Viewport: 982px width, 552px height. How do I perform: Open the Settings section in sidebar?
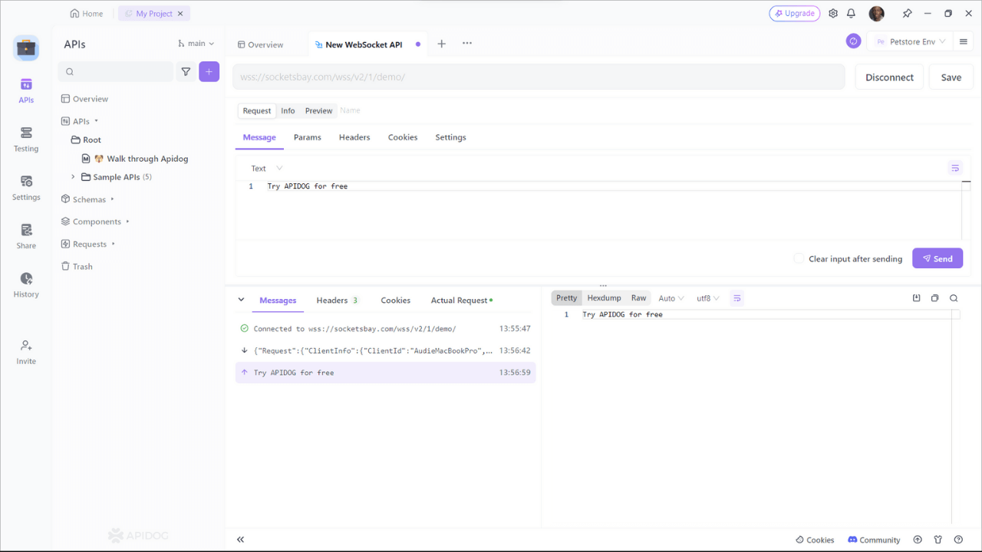(x=26, y=188)
